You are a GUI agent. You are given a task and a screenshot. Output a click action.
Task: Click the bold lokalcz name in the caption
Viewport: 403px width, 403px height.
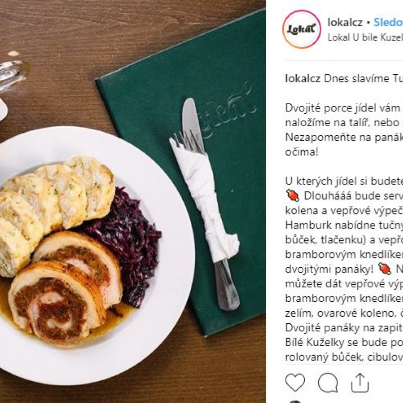click(x=303, y=78)
